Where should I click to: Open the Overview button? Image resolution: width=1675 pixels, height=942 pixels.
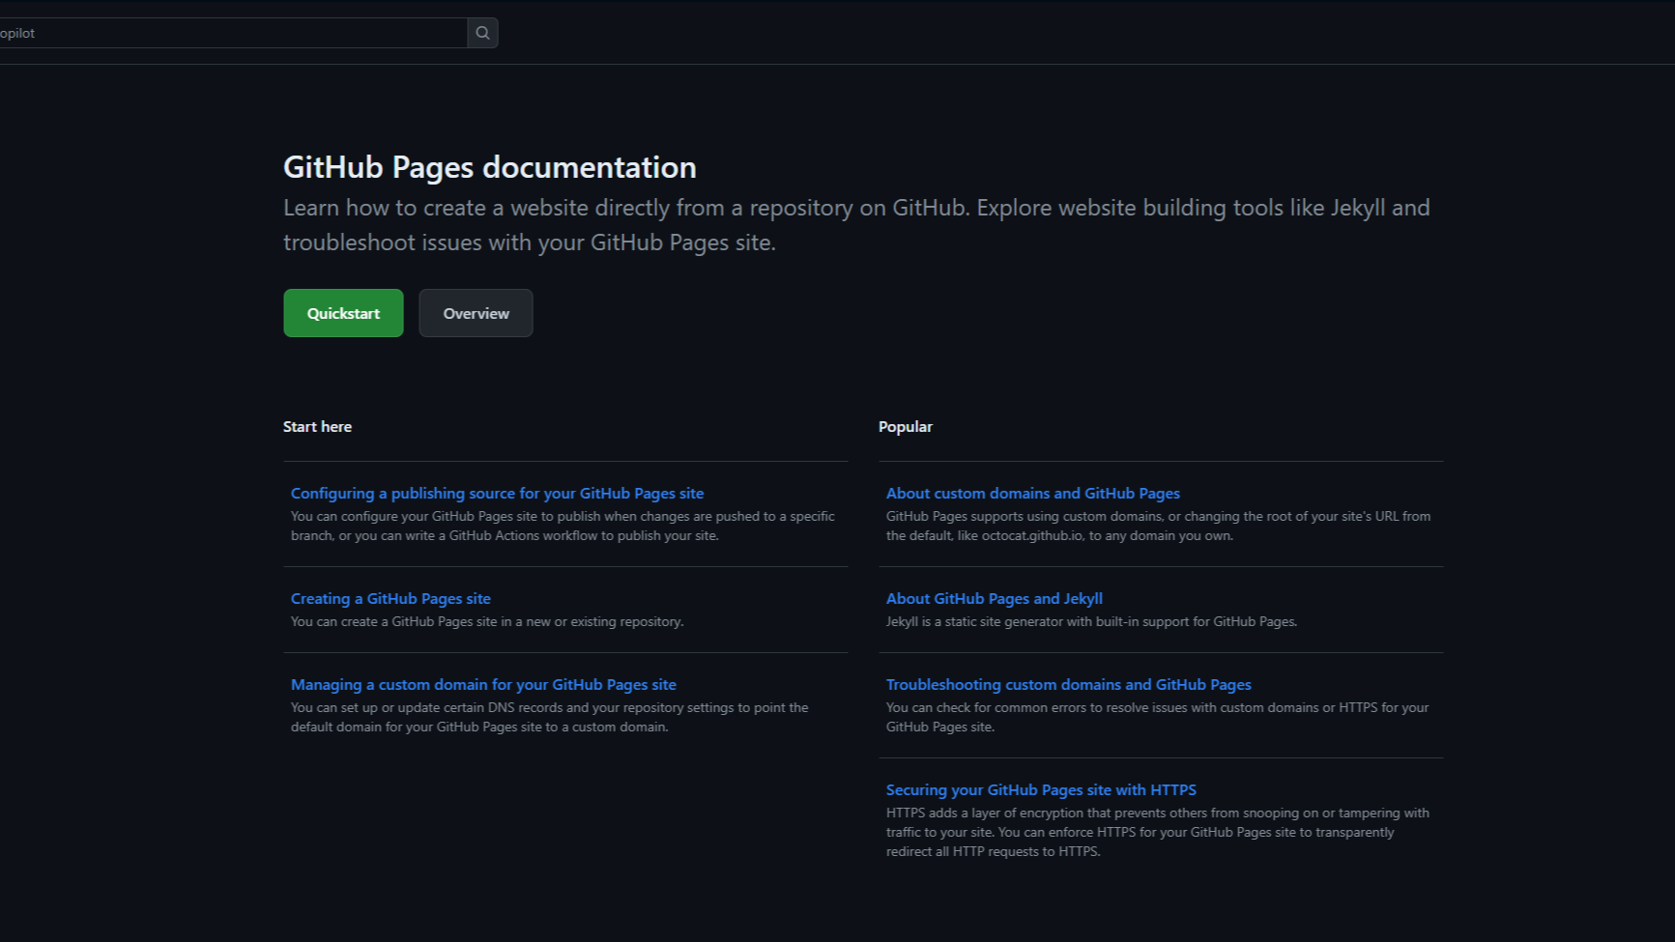(x=476, y=313)
